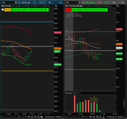Click the SPX D: 1/23/24, 10:45 AM header field
The height and width of the screenshot is (119, 127).
tap(21, 6)
